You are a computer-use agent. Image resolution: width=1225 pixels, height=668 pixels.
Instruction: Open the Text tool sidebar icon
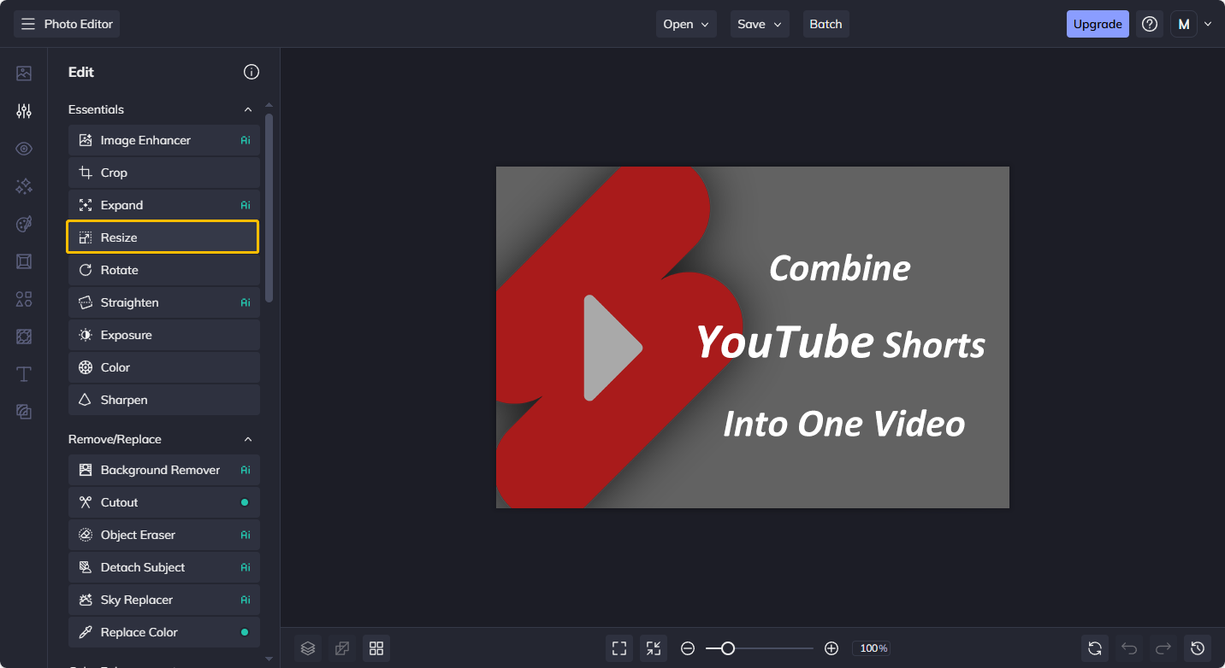24,374
